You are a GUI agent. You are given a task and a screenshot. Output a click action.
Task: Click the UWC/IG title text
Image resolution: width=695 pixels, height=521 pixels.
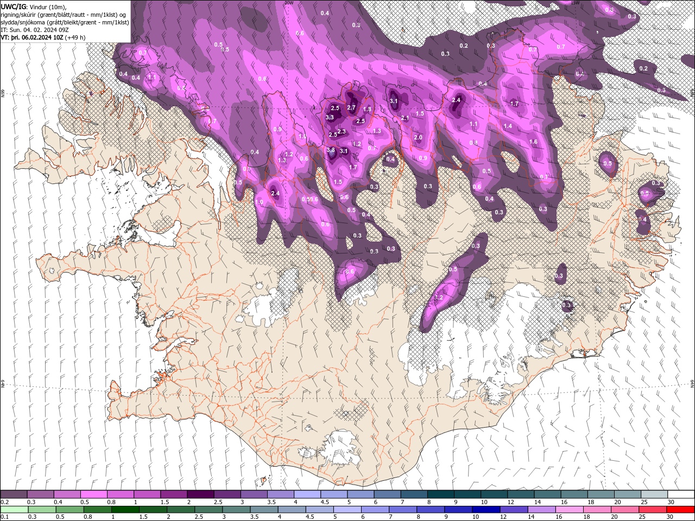14,7
